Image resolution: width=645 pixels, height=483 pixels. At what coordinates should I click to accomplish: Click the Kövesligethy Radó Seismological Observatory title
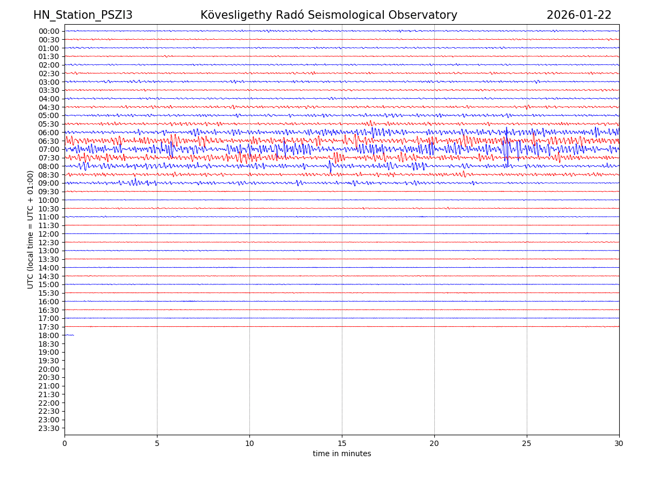point(328,16)
